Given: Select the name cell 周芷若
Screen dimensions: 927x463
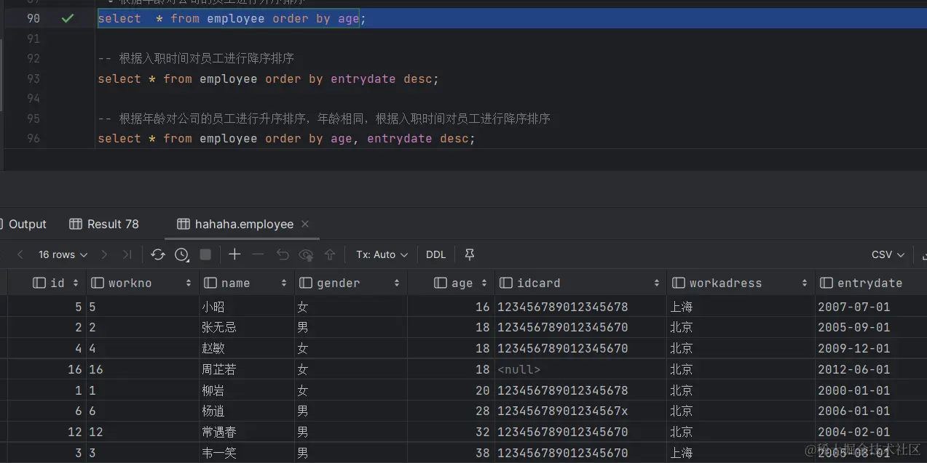Looking at the screenshot, I should [245, 369].
